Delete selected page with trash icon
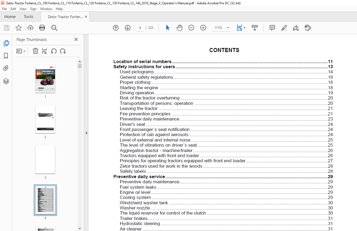357x231 pixels. [x=35, y=51]
